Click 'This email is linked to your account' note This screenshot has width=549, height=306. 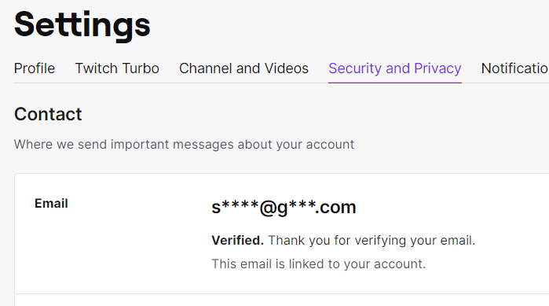tap(319, 264)
